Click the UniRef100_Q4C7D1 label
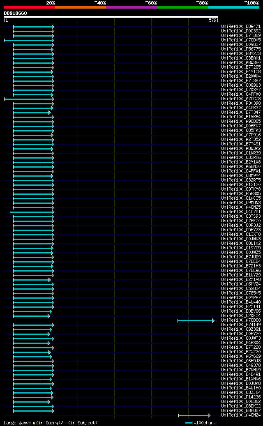Screen dimensions: 263x426 click(x=241, y=212)
